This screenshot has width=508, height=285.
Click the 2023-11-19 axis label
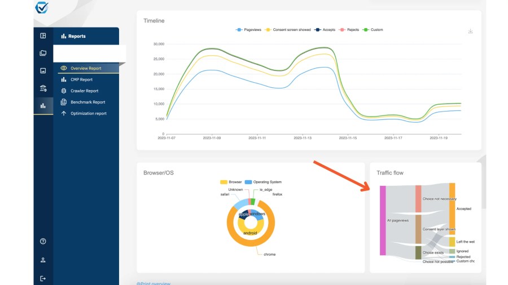pos(439,138)
